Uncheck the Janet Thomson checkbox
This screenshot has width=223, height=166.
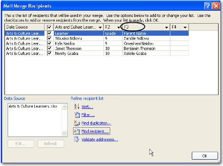click(49, 48)
